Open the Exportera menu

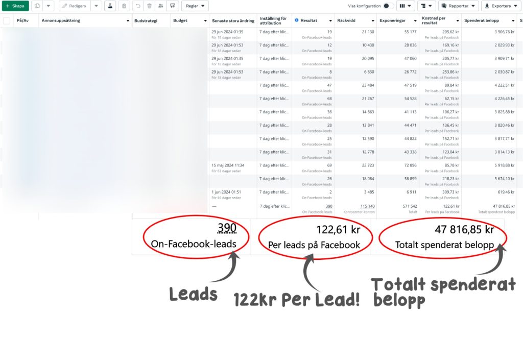501,6
